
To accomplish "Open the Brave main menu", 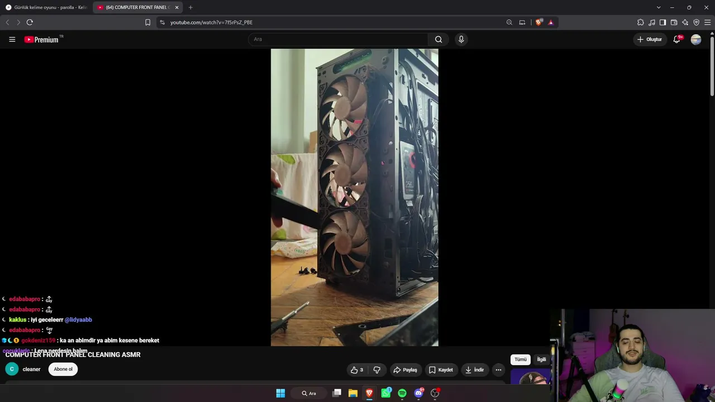I will 708,22.
